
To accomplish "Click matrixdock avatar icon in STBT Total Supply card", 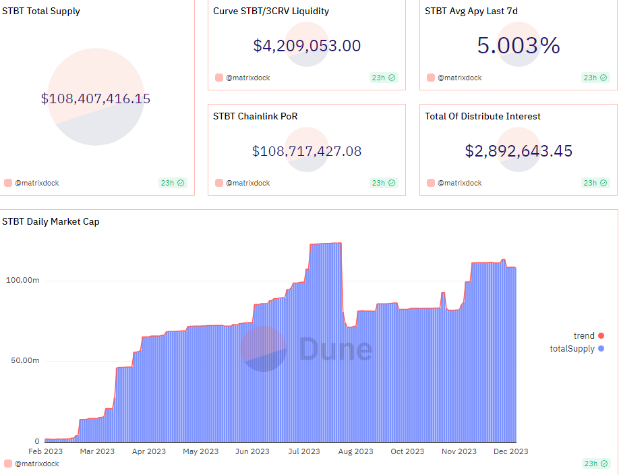I will point(8,183).
